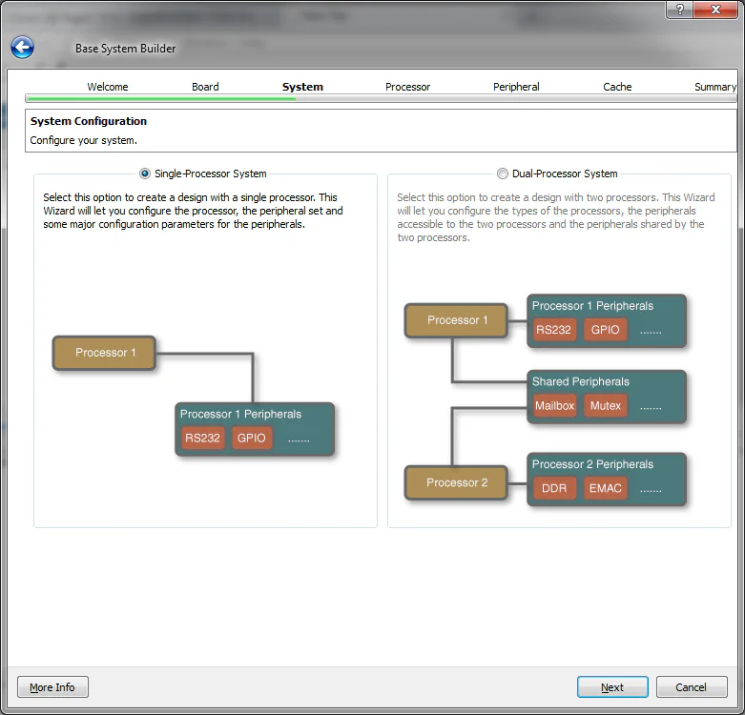745x715 pixels.
Task: Open the Summary wizard step
Action: coord(714,87)
